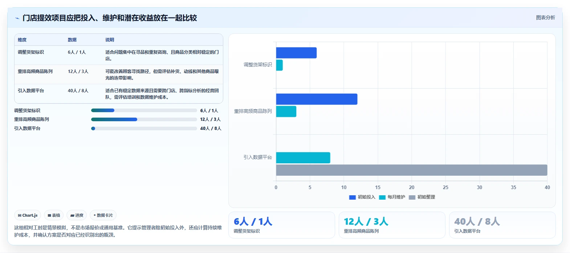Viewport: 570px width, 253px height.
Task: Click the 12人 / 3人 table cell
Action: click(x=78, y=72)
